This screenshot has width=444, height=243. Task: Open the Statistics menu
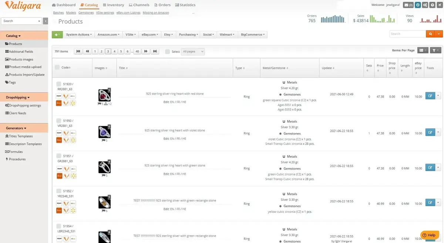tap(185, 5)
